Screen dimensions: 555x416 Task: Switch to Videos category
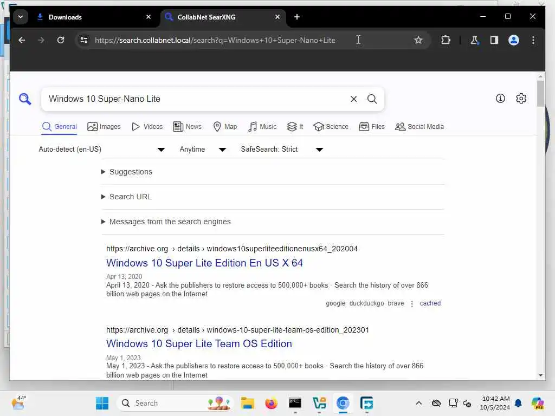(x=147, y=127)
